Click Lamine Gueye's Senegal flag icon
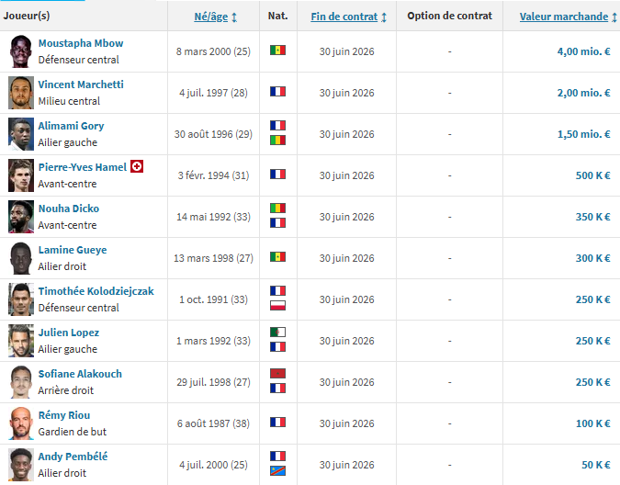This screenshot has height=485, width=620. 278,258
